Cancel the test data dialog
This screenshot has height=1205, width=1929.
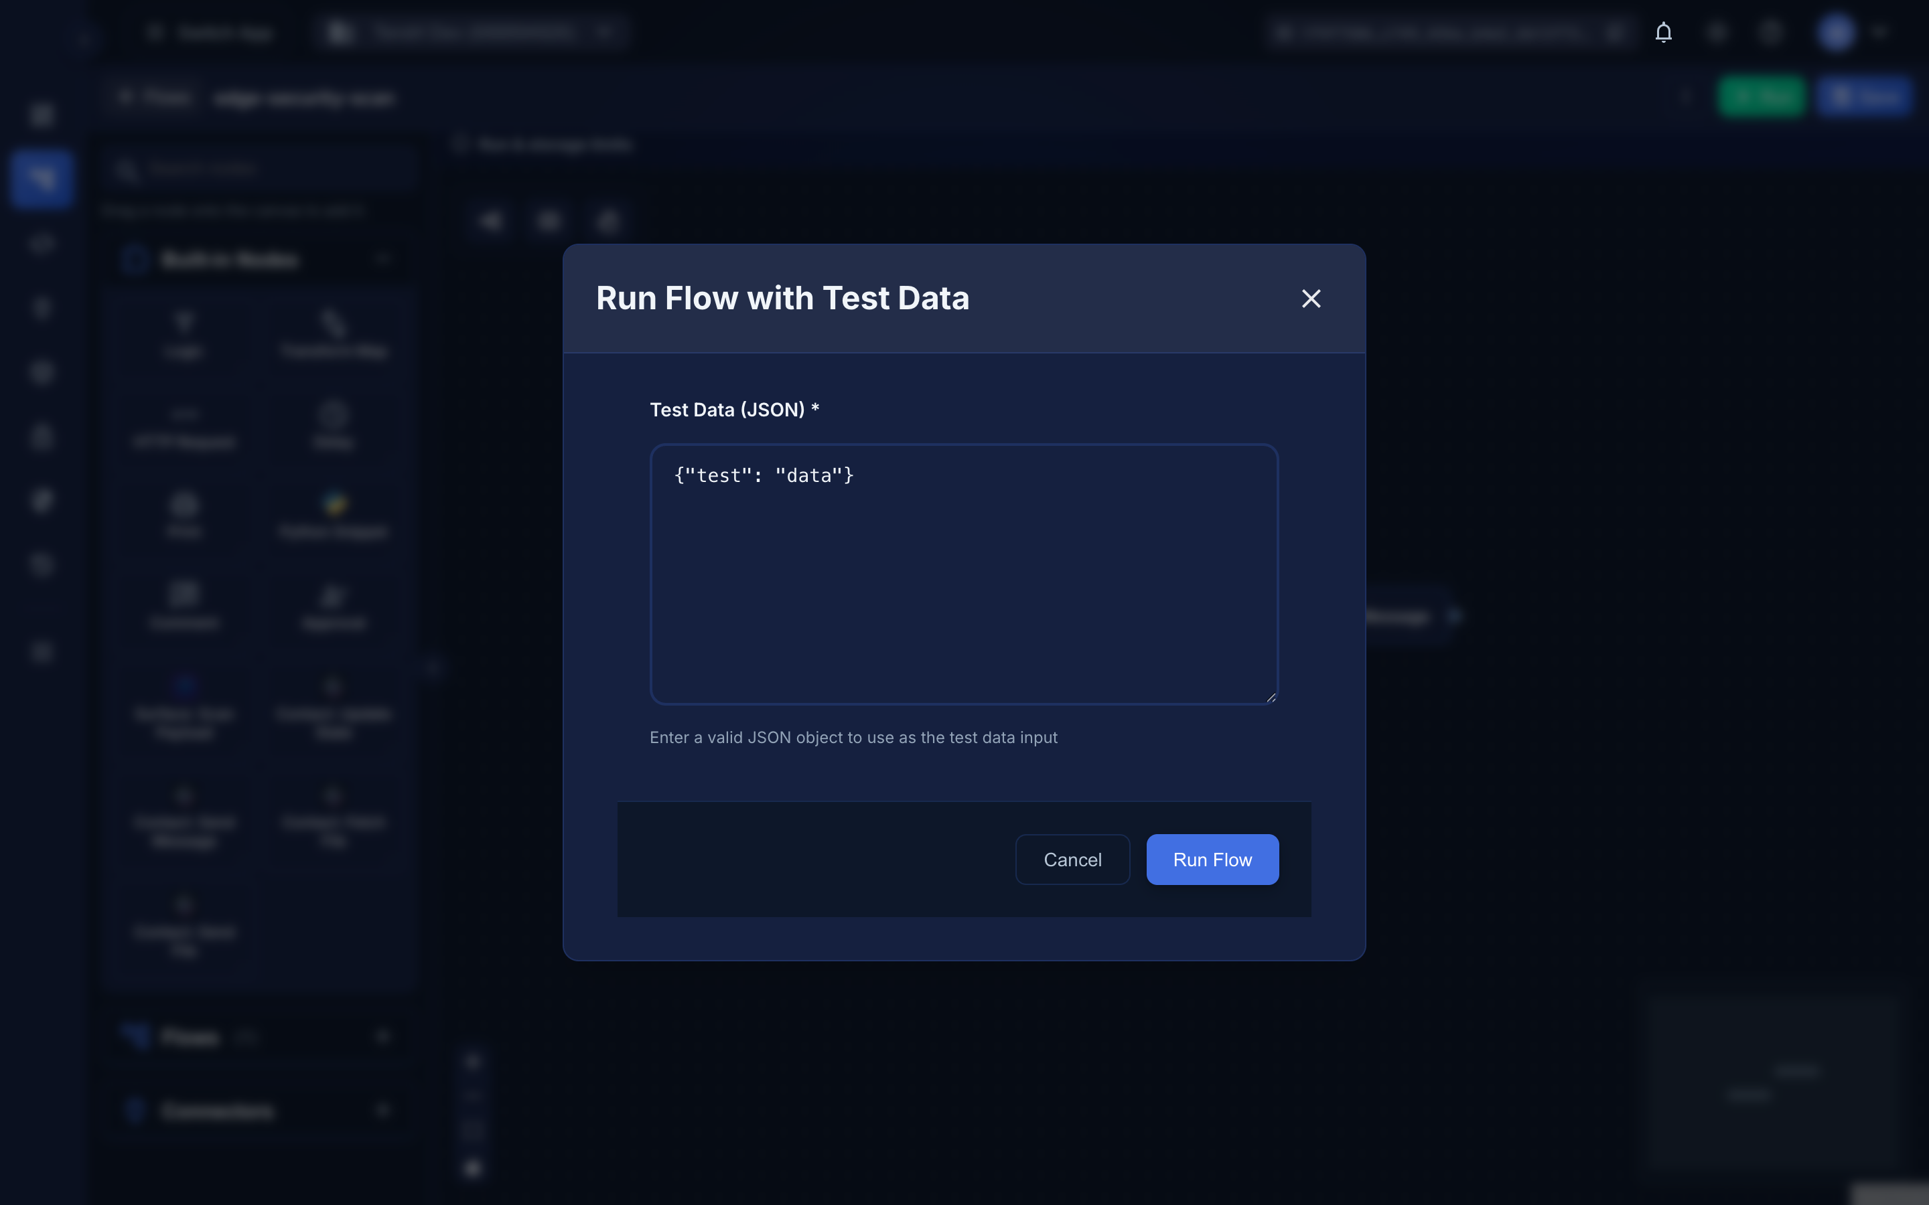pos(1072,859)
